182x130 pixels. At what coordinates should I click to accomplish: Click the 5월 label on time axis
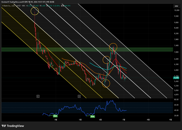coord(80,120)
